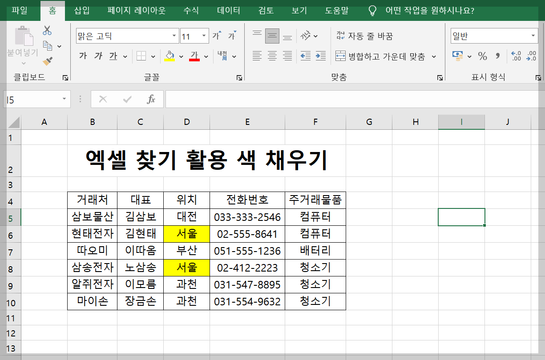Screen dimensions: 545x360
Task: Switch to the 데이터 ribbon tab
Action: (228, 11)
